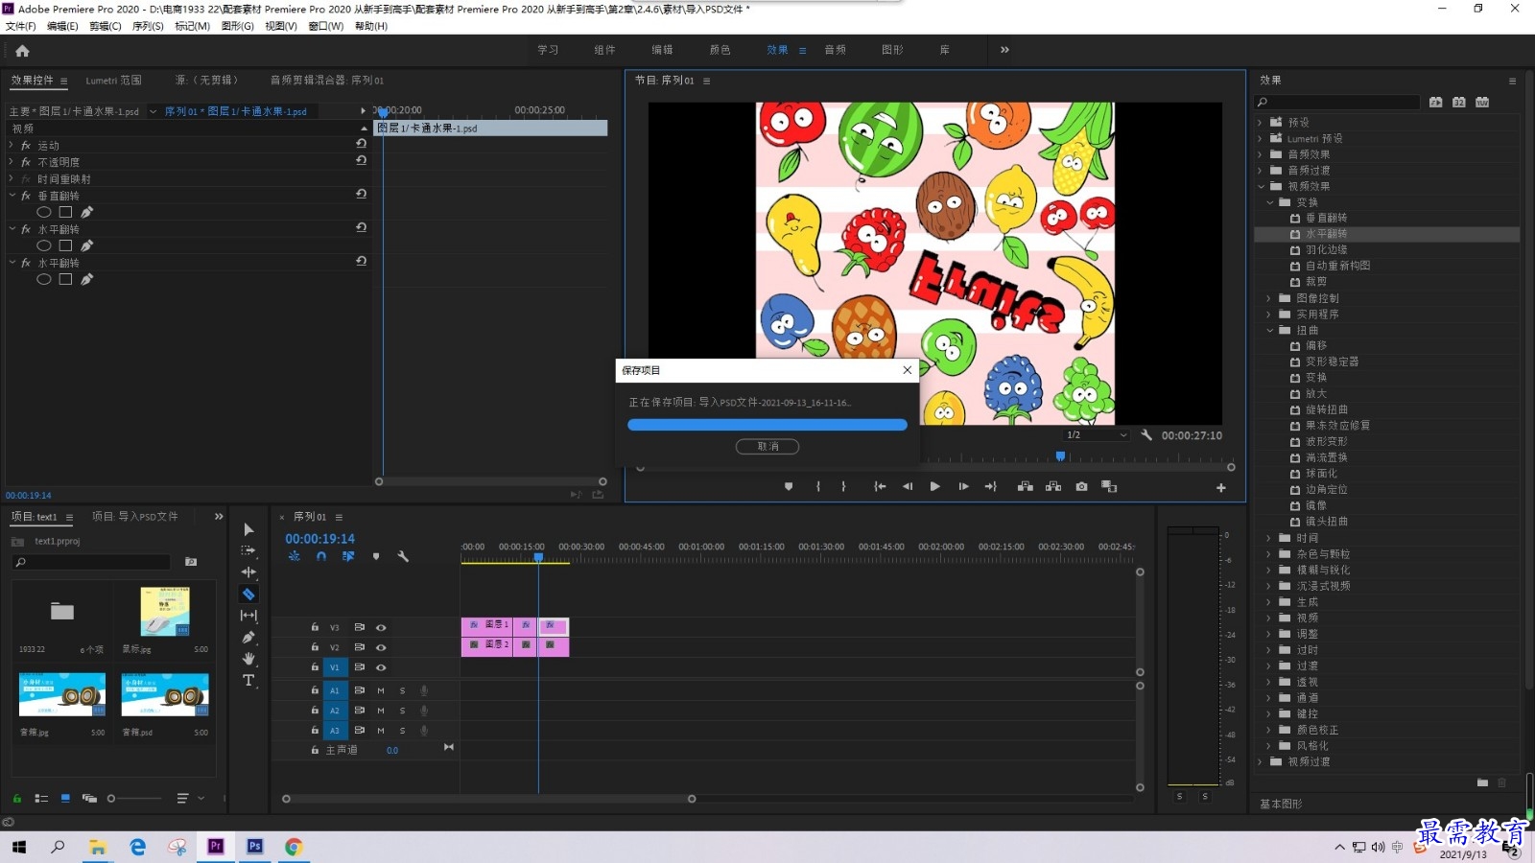Toggle V3 track visibility eye
Screen dimensions: 1535x863
[381, 628]
